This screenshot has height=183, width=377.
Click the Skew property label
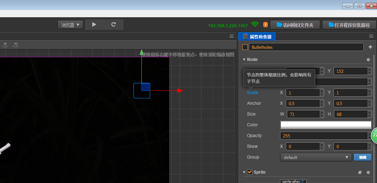pyautogui.click(x=252, y=146)
